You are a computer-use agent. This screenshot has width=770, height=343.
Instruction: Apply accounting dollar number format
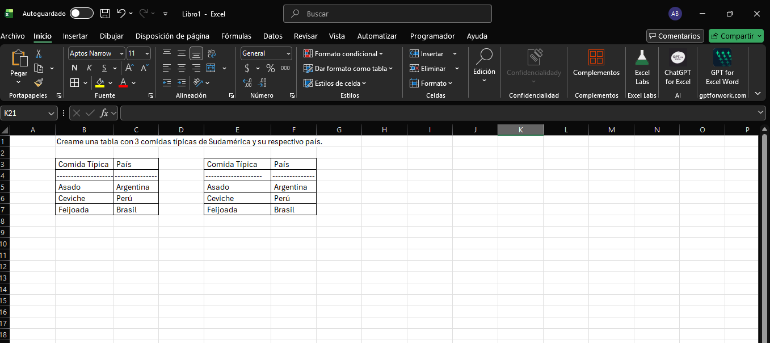tap(247, 68)
